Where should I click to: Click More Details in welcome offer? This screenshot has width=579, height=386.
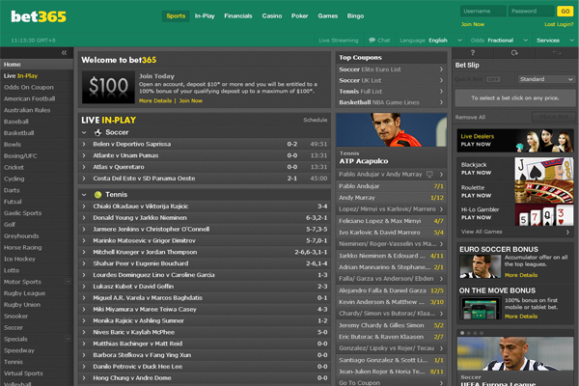click(155, 100)
